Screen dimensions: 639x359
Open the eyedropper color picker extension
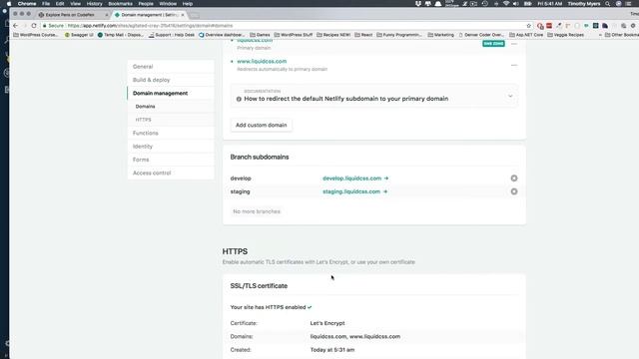point(559,26)
